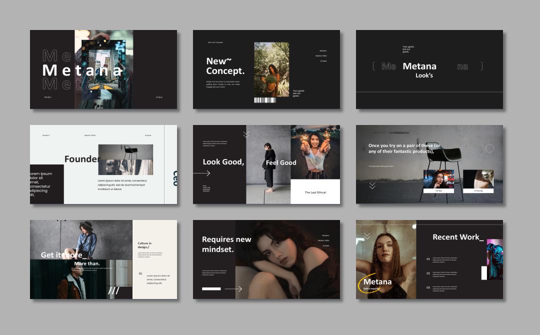Click the Founder heading
The width and height of the screenshot is (540, 335).
(x=82, y=159)
